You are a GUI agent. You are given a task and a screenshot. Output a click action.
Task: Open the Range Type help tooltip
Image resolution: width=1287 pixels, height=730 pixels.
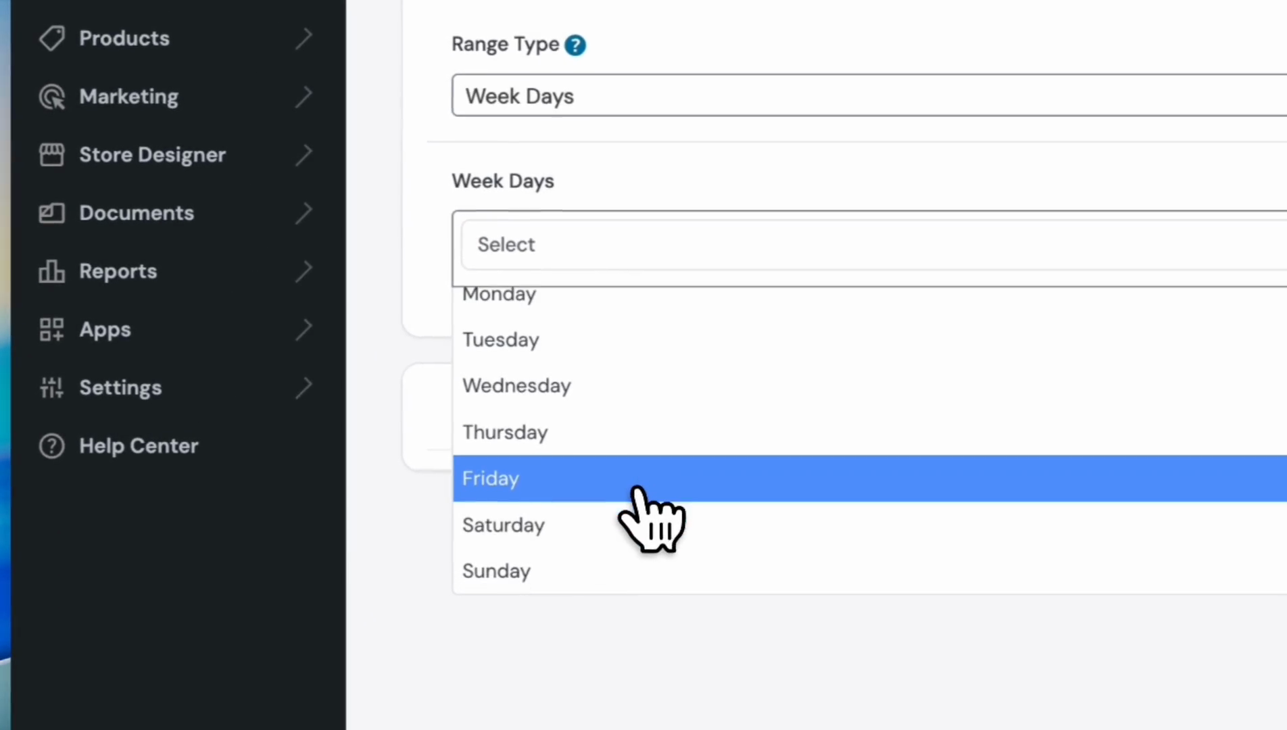click(575, 45)
